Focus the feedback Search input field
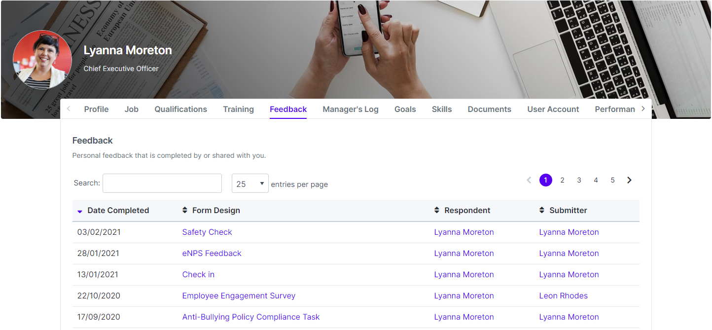 162,183
